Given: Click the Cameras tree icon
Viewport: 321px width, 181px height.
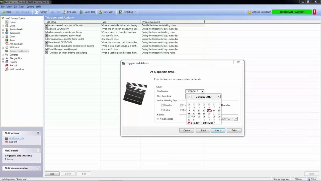Looking at the screenshot, I should [7, 55].
